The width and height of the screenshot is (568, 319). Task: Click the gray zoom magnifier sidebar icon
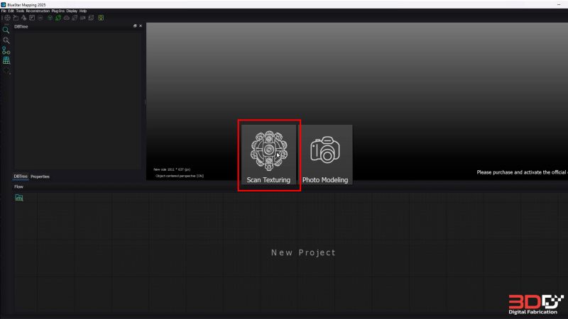pyautogui.click(x=6, y=40)
